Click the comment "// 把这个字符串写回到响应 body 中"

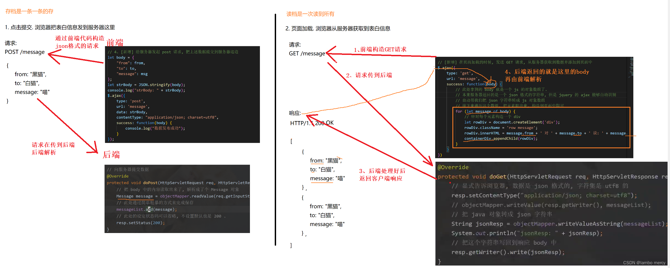tap(504, 242)
